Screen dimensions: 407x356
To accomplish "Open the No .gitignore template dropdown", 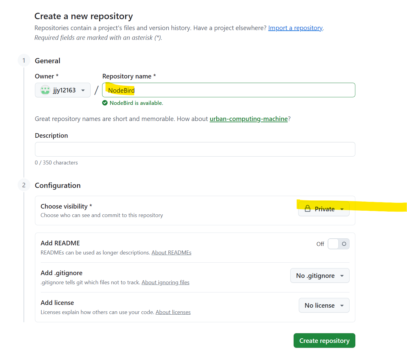I will coord(320,275).
